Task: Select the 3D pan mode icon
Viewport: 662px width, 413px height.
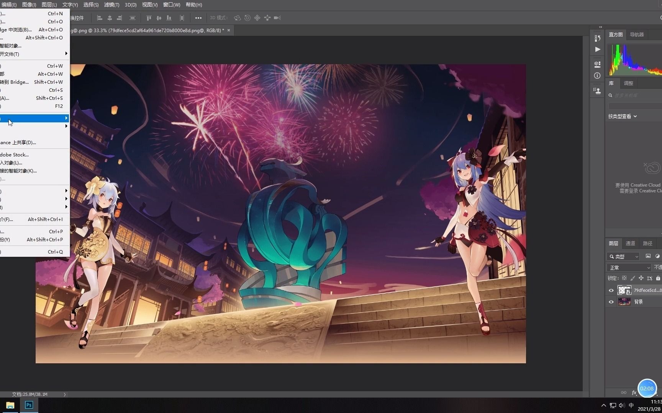Action: coord(257,18)
